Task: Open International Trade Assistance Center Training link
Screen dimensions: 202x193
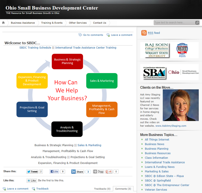Action: (x=86, y=48)
